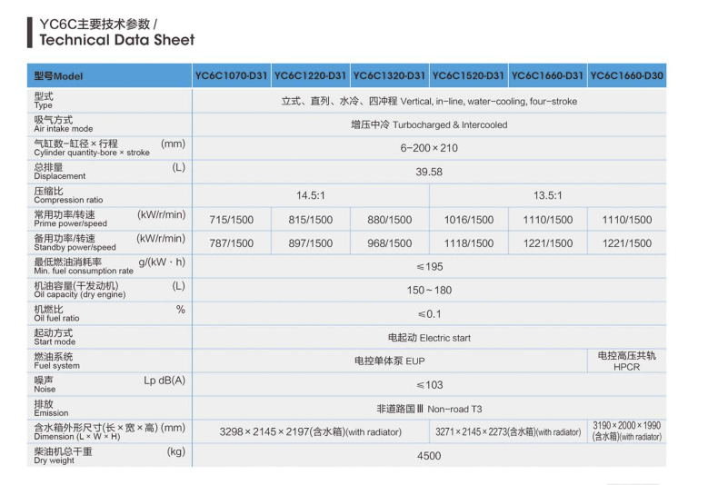
Task: Click the Technical Data Sheet title
Action: coord(116,39)
